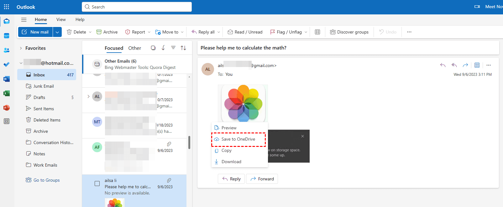Toggle the select-all messages icon
The width and height of the screenshot is (503, 207).
pos(153,48)
